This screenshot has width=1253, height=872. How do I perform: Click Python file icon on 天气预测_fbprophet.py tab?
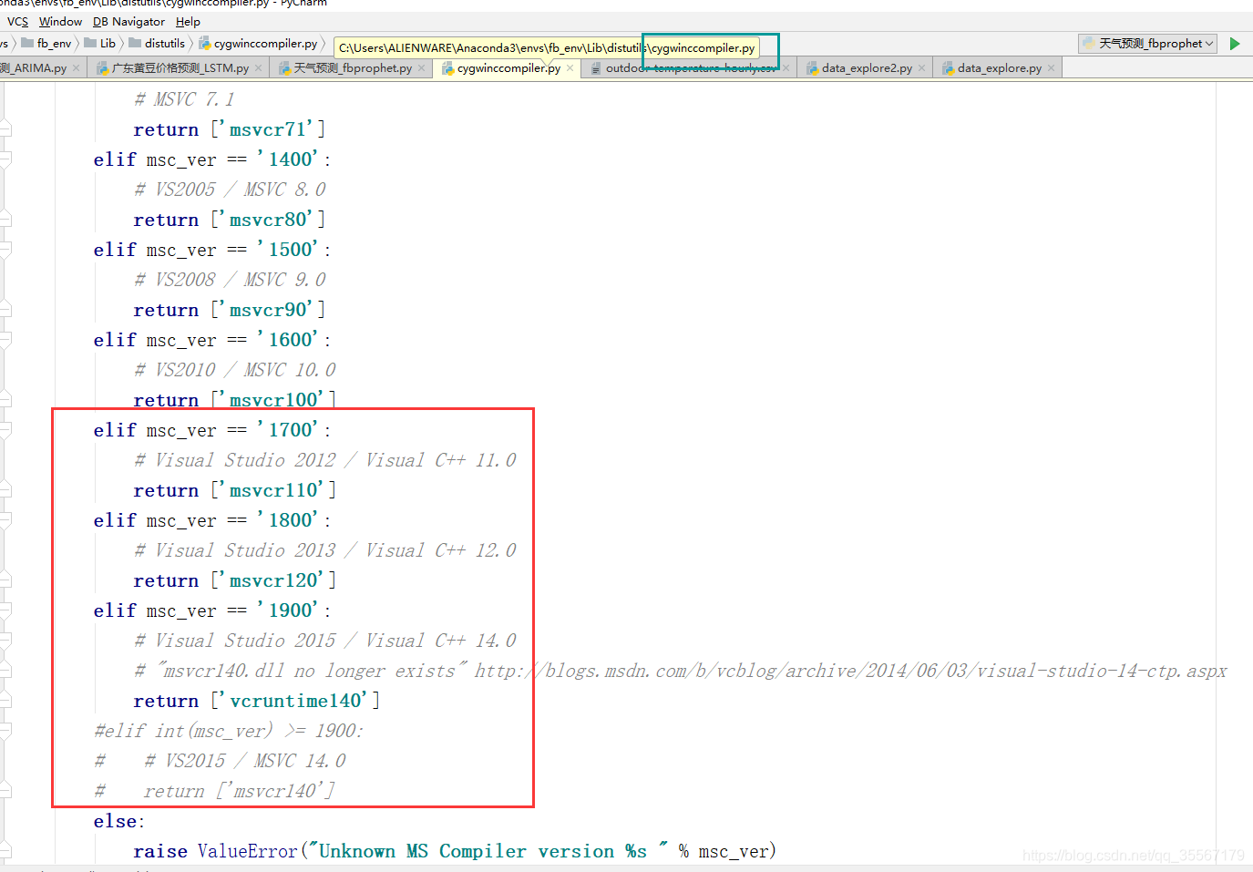[x=284, y=68]
